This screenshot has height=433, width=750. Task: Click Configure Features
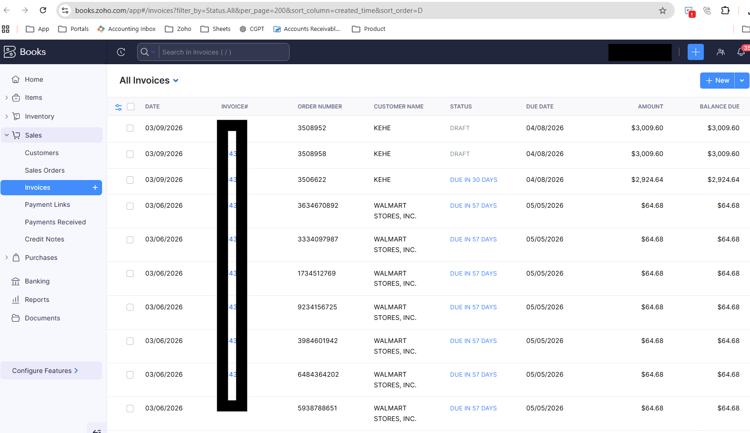click(x=51, y=371)
